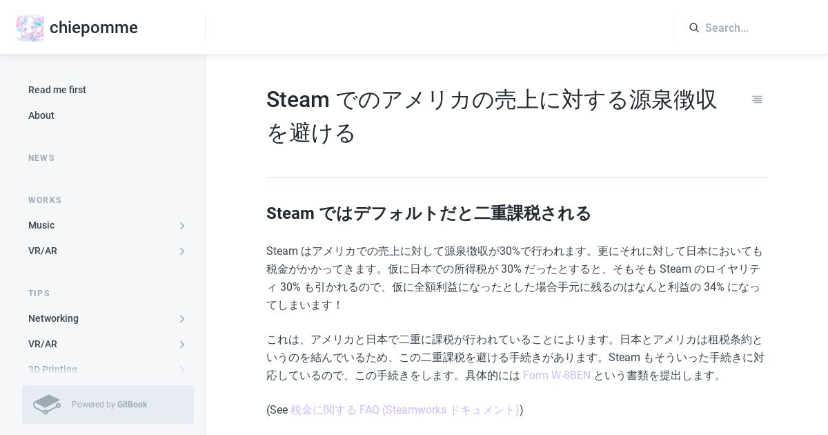The image size is (828, 435).
Task: Open the About page
Action: point(41,115)
